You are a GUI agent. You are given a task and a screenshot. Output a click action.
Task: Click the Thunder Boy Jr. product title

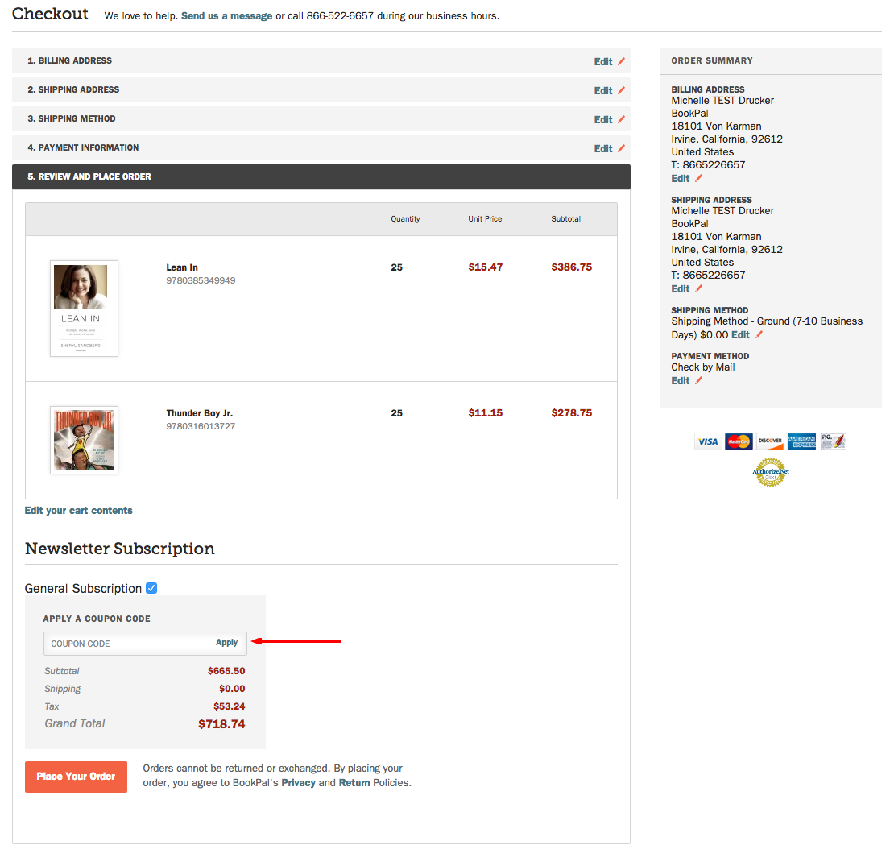point(200,413)
